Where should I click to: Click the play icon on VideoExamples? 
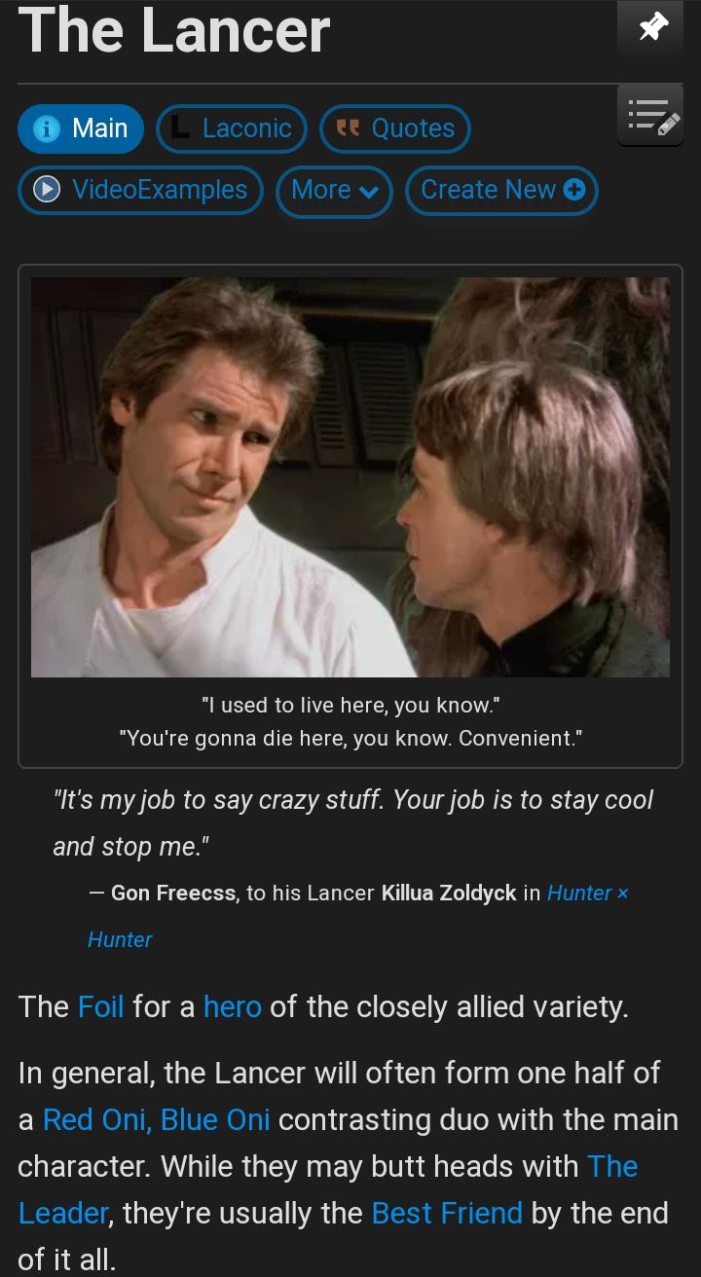point(47,190)
